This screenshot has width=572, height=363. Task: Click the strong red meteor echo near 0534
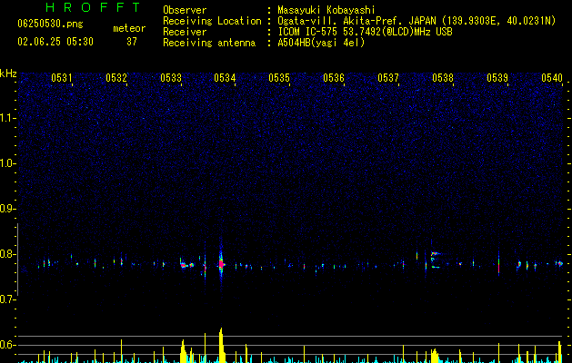click(x=221, y=263)
